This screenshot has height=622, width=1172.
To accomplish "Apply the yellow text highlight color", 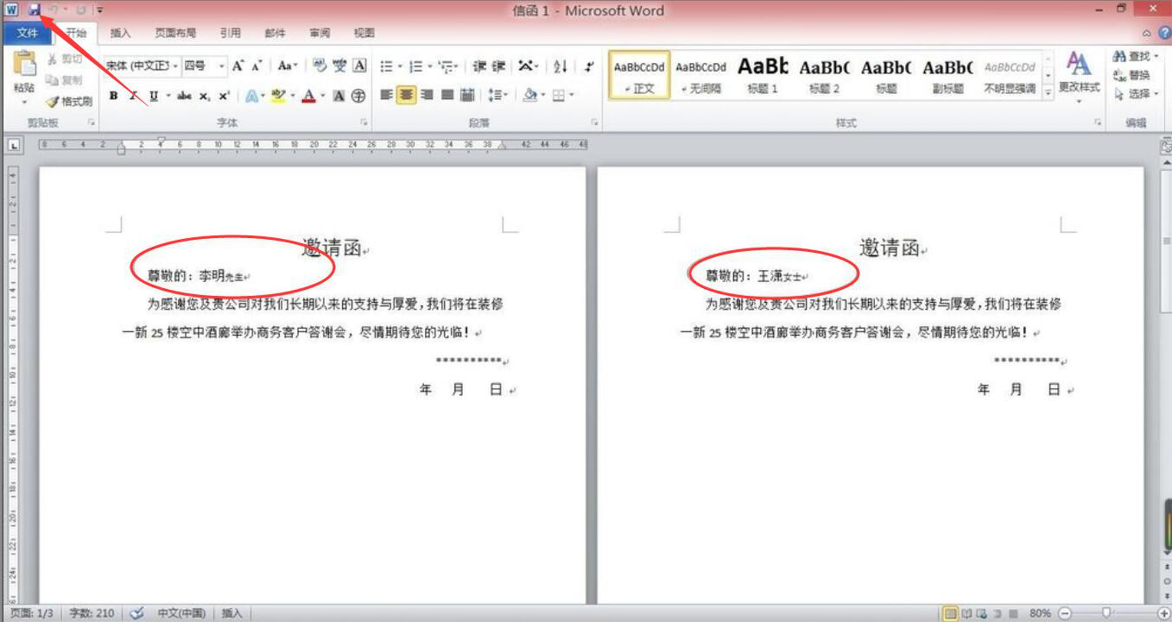I will pyautogui.click(x=277, y=96).
